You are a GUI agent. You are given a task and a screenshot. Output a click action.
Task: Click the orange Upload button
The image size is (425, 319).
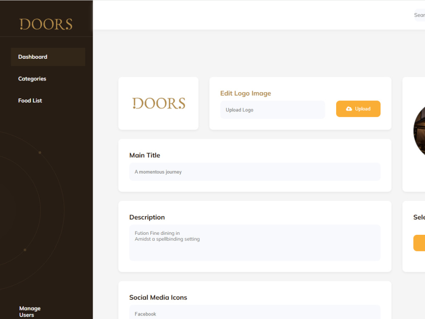(x=358, y=109)
